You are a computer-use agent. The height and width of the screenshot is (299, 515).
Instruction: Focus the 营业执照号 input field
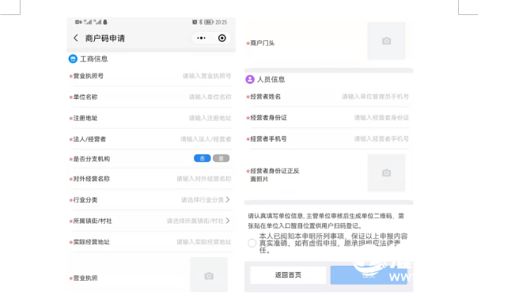tap(207, 76)
